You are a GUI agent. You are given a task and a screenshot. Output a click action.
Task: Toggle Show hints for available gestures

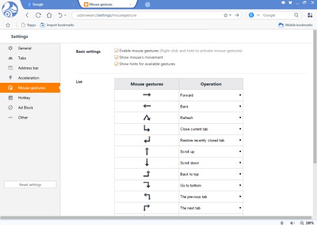tap(116, 64)
